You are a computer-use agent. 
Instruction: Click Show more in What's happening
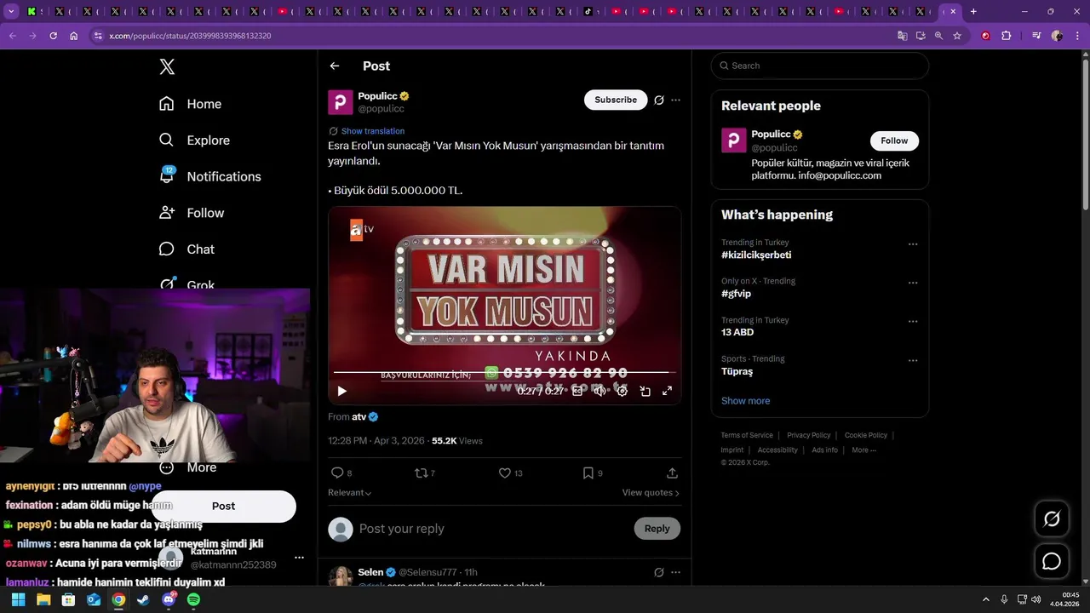(x=745, y=401)
